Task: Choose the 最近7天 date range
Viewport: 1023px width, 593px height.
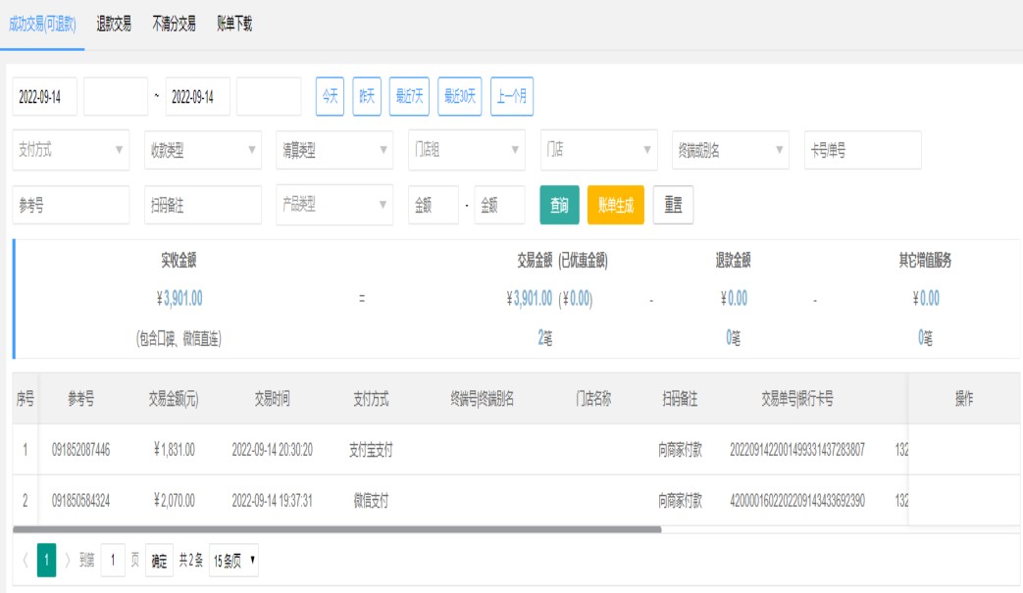Action: click(409, 96)
